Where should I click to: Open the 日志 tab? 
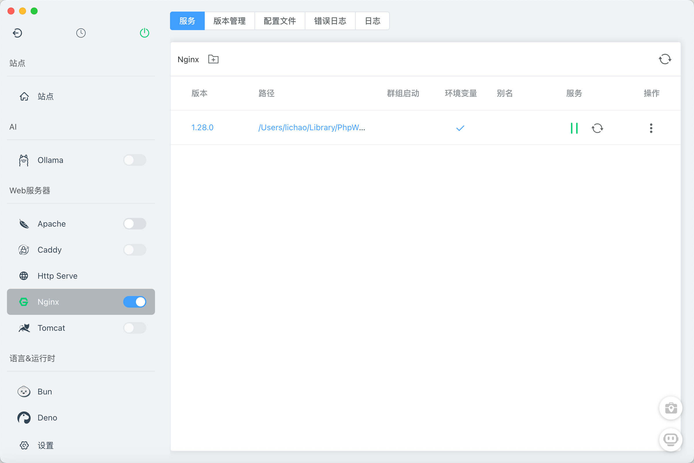372,21
